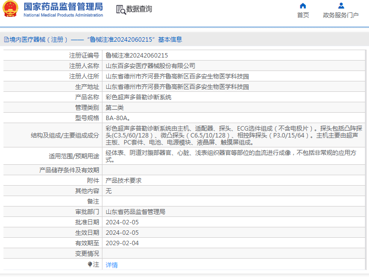Click 数据查询 text link
Viewport: 369px width, 277px height.
pyautogui.click(x=139, y=9)
